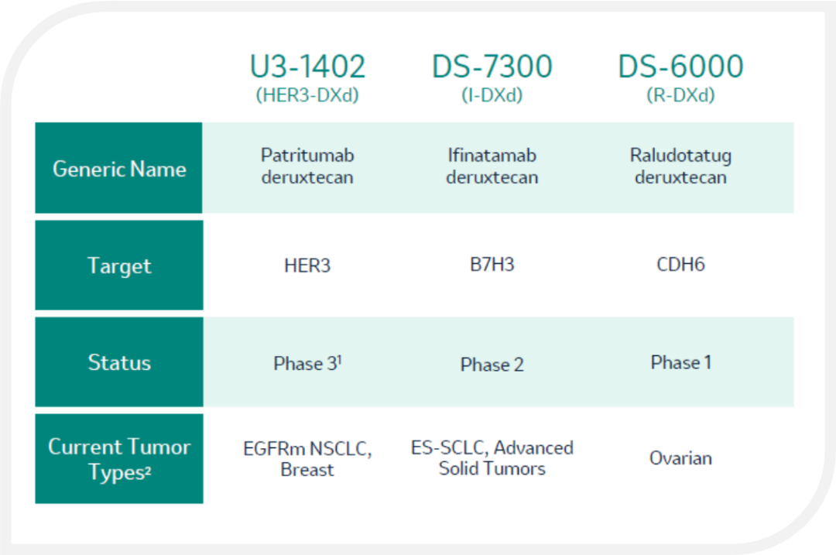Image resolution: width=836 pixels, height=555 pixels.
Task: Click the (HER3-DXd) subtitle
Action: 307,95
